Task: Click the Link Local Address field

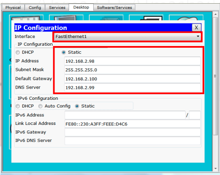Action: click(x=132, y=124)
